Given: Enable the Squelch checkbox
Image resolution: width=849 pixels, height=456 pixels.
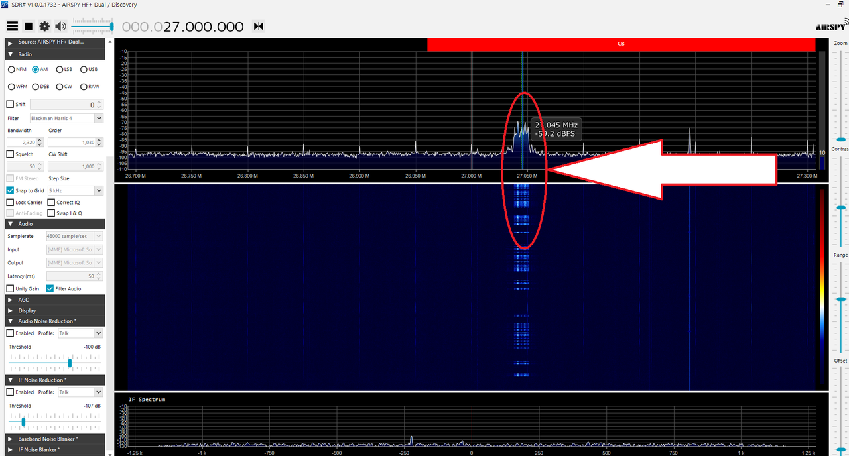Looking at the screenshot, I should pyautogui.click(x=10, y=154).
